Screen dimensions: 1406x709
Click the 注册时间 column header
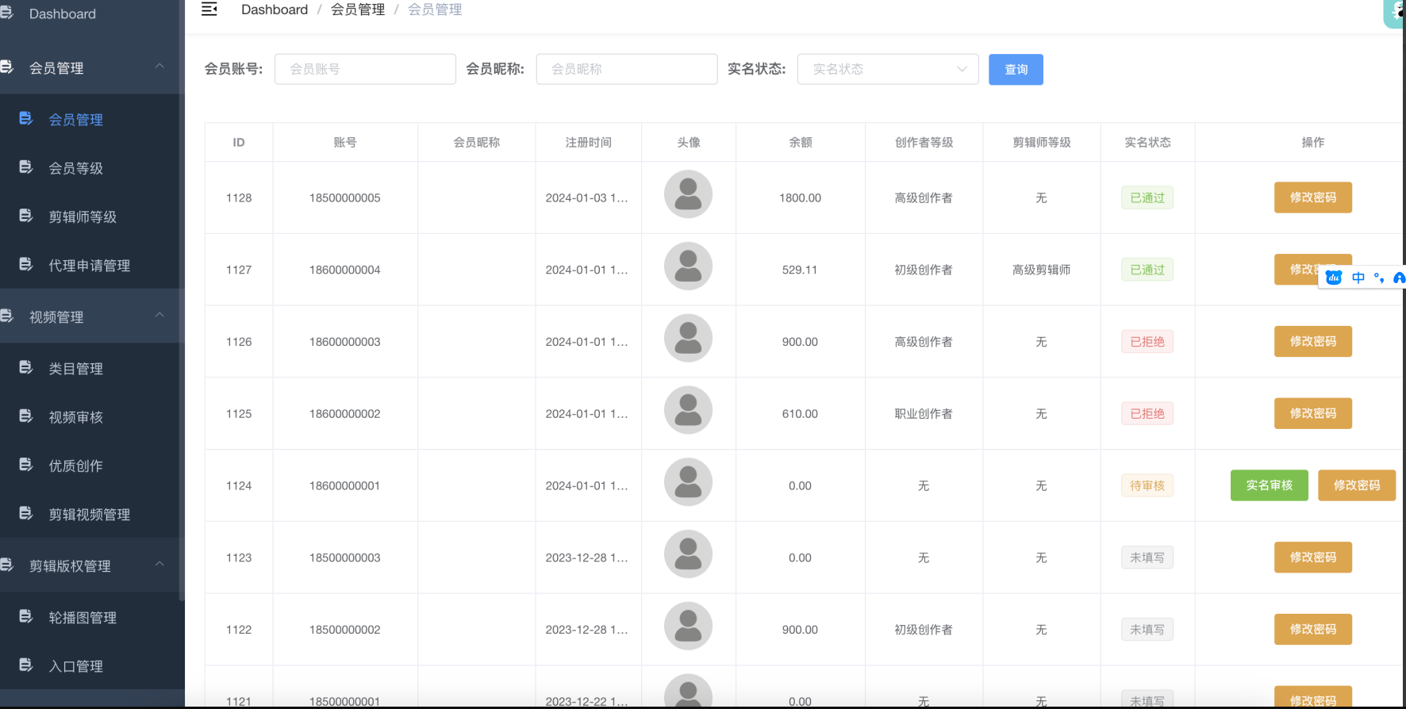coord(589,142)
